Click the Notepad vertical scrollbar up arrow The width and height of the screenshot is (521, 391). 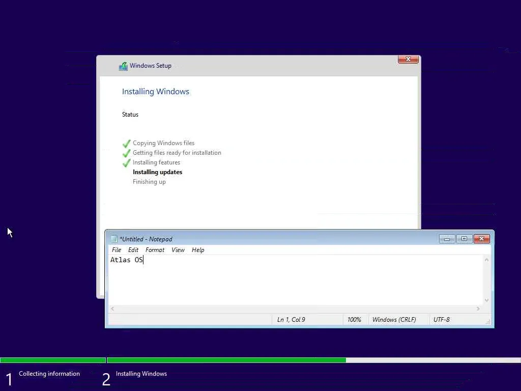pyautogui.click(x=486, y=260)
